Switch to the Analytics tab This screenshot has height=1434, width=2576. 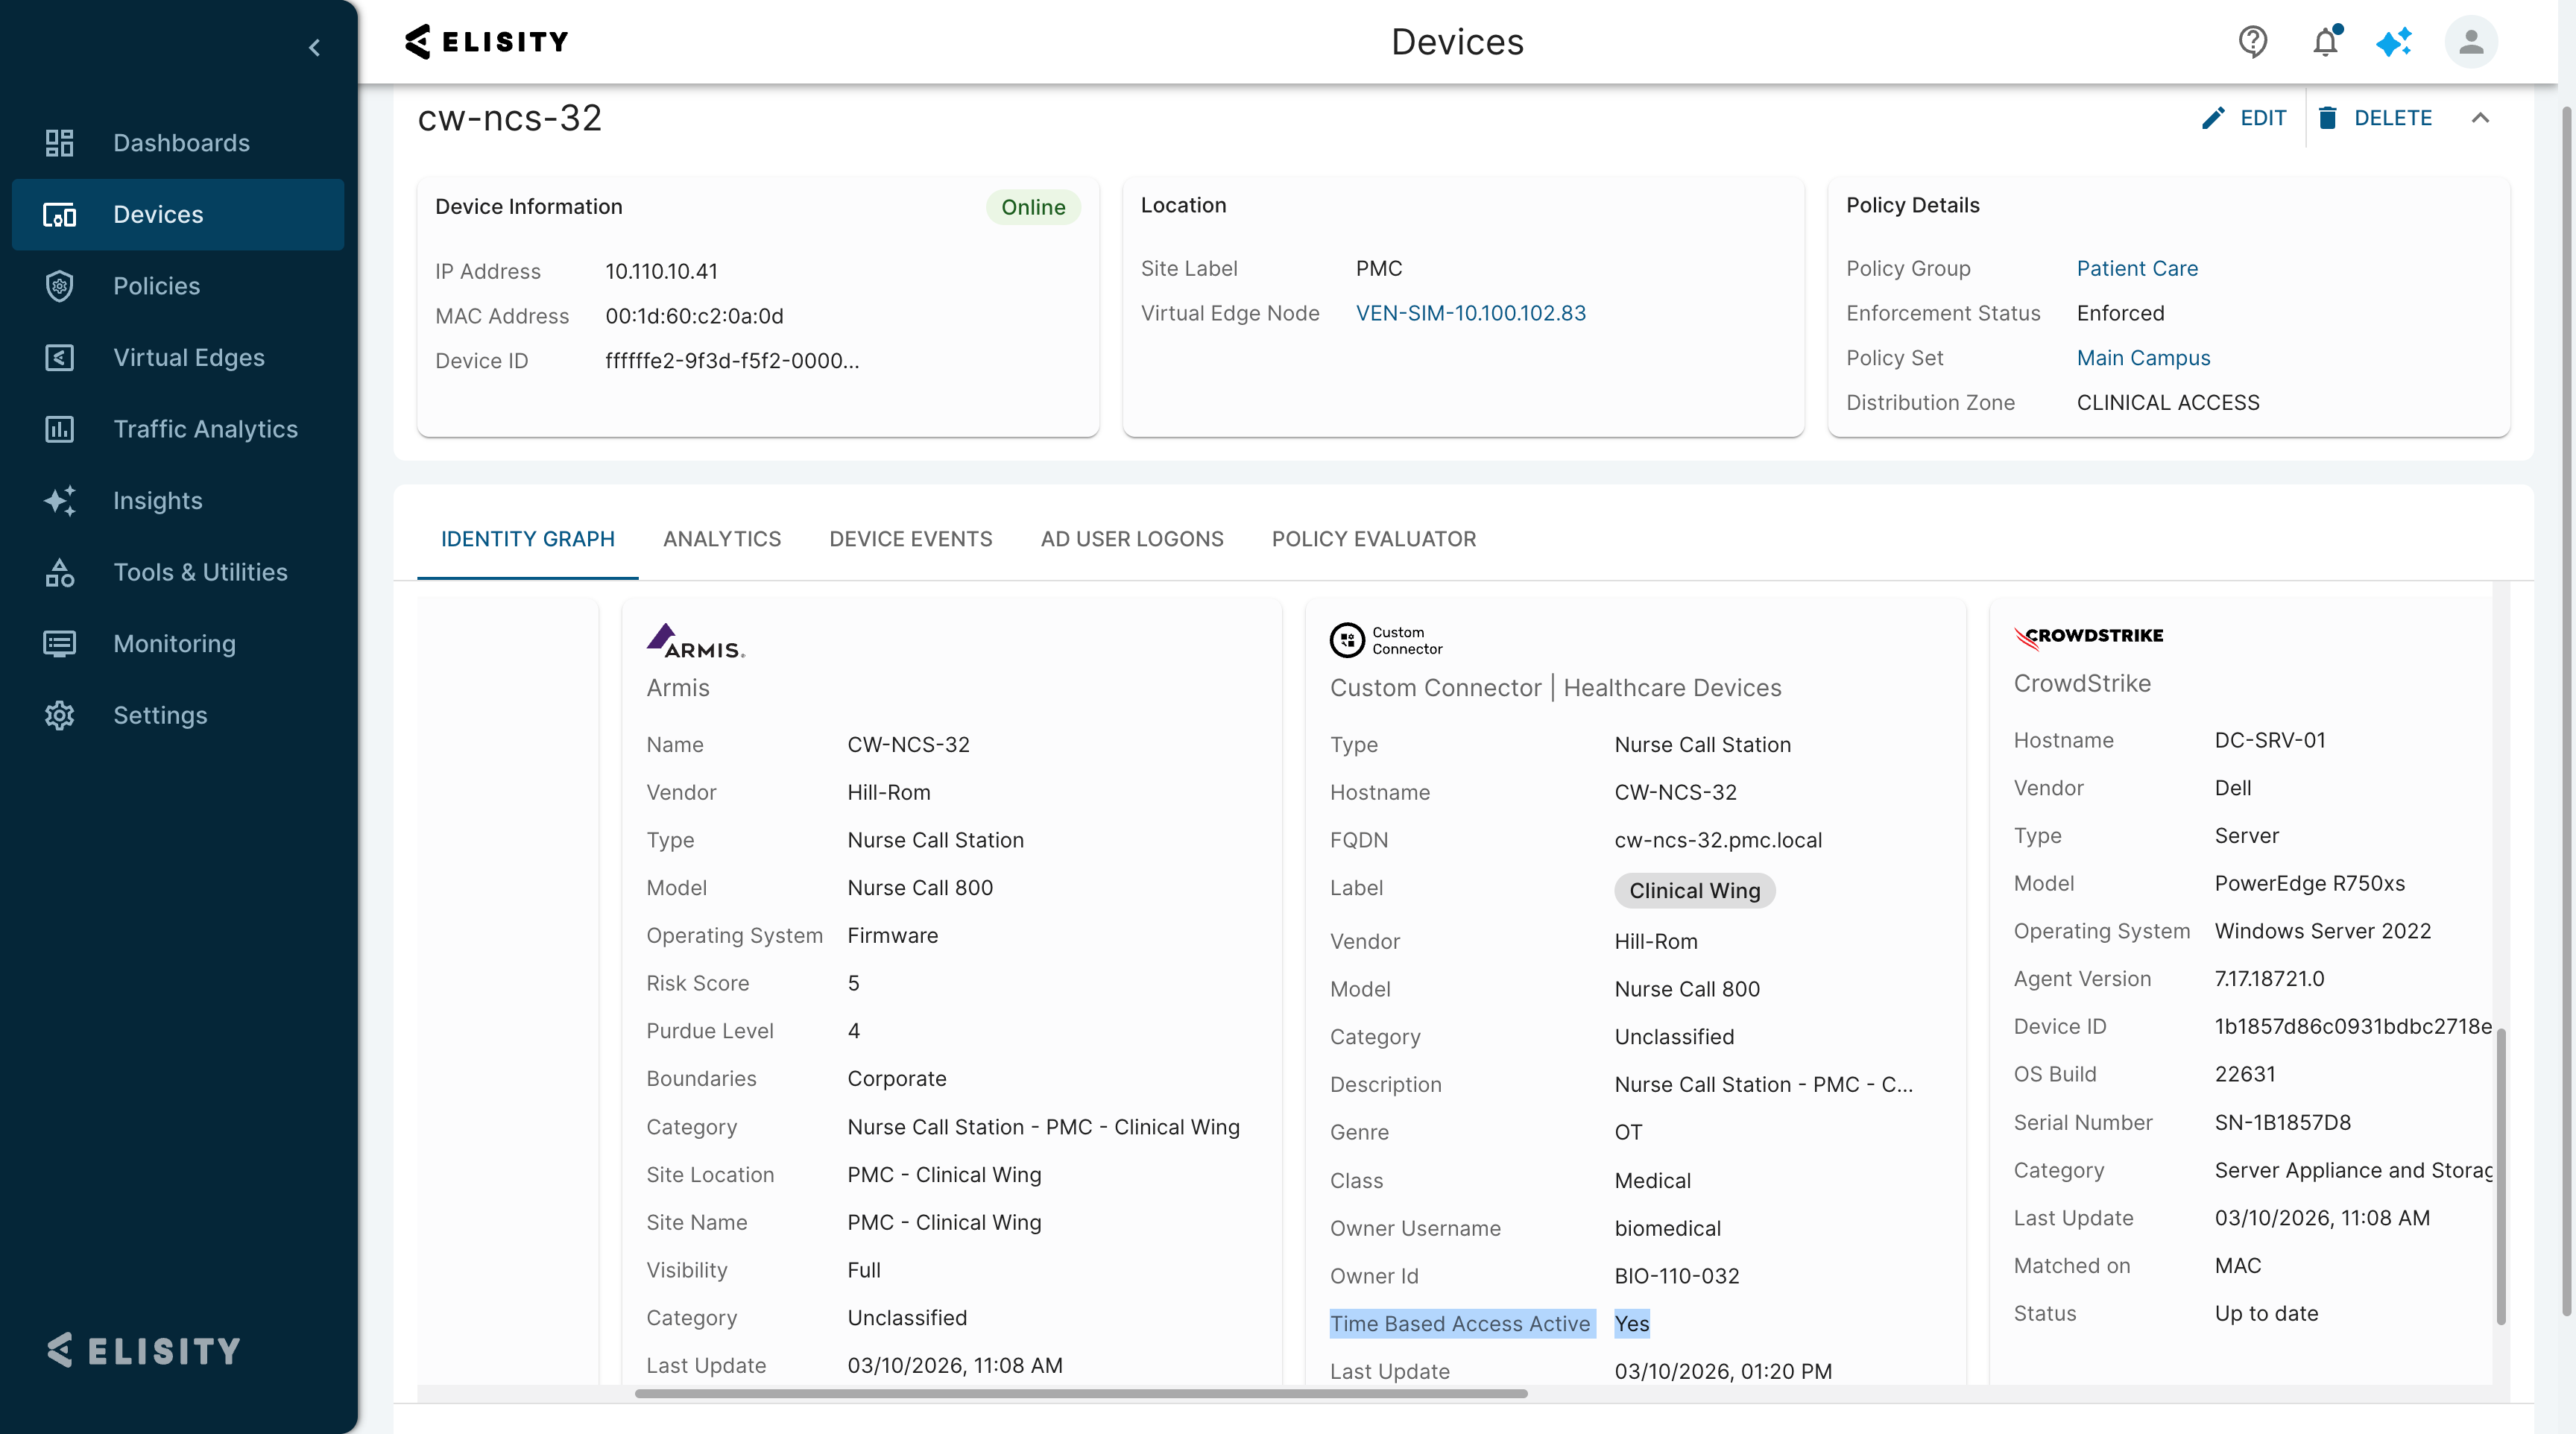[x=721, y=539]
